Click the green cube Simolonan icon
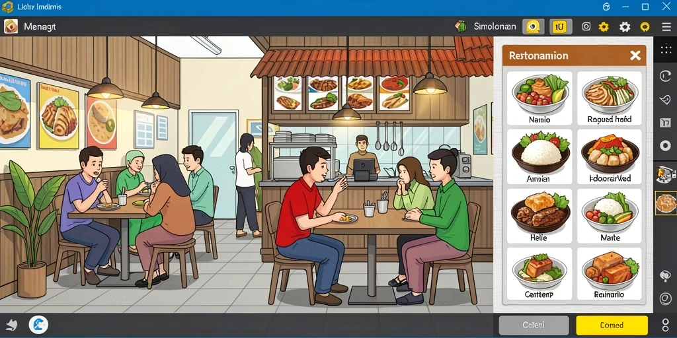 [461, 26]
